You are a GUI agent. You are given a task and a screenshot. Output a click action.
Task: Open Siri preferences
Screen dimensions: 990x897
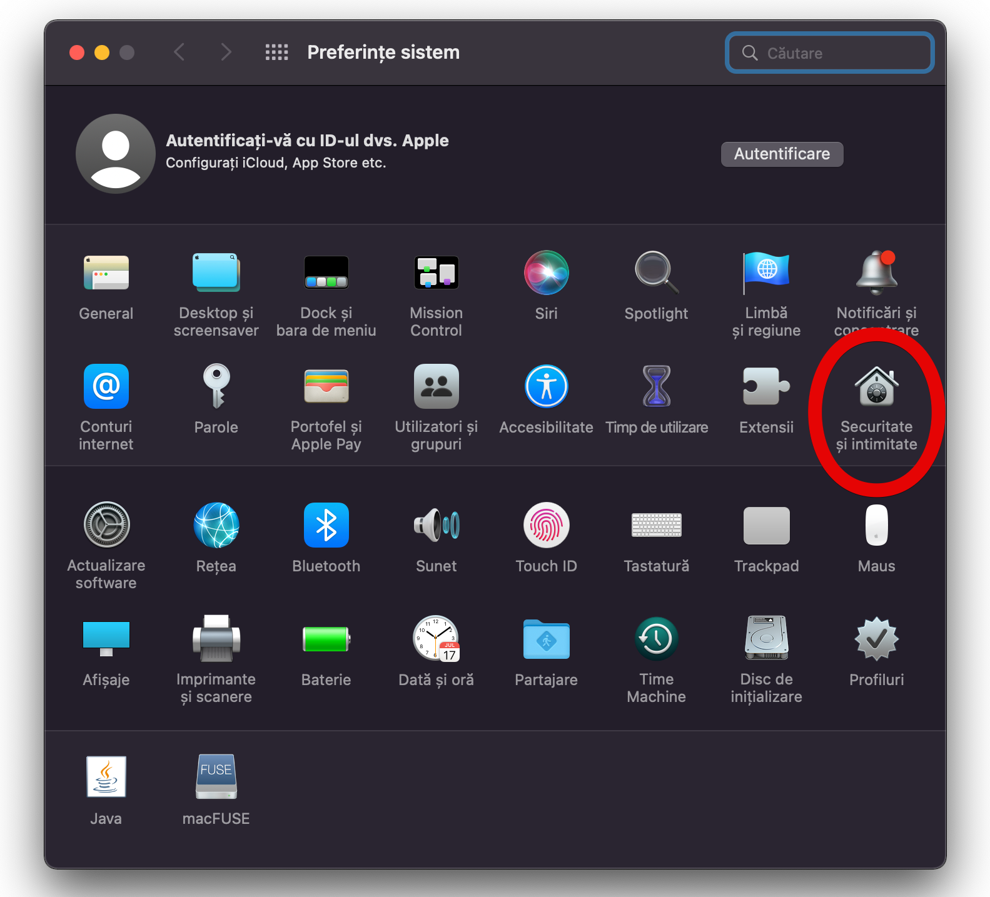[x=546, y=273]
